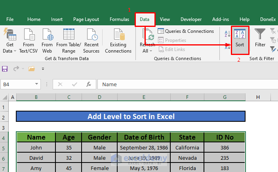Select the Date of Birth header cell

[144, 137]
